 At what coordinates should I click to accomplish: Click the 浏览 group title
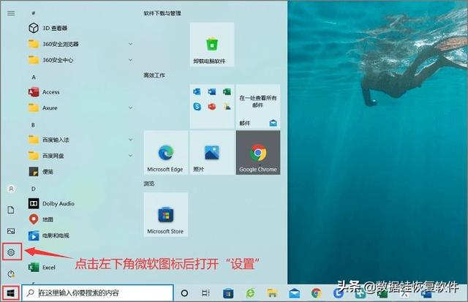pos(149,184)
